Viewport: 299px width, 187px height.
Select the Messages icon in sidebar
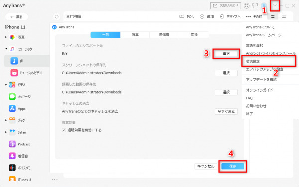point(12,97)
